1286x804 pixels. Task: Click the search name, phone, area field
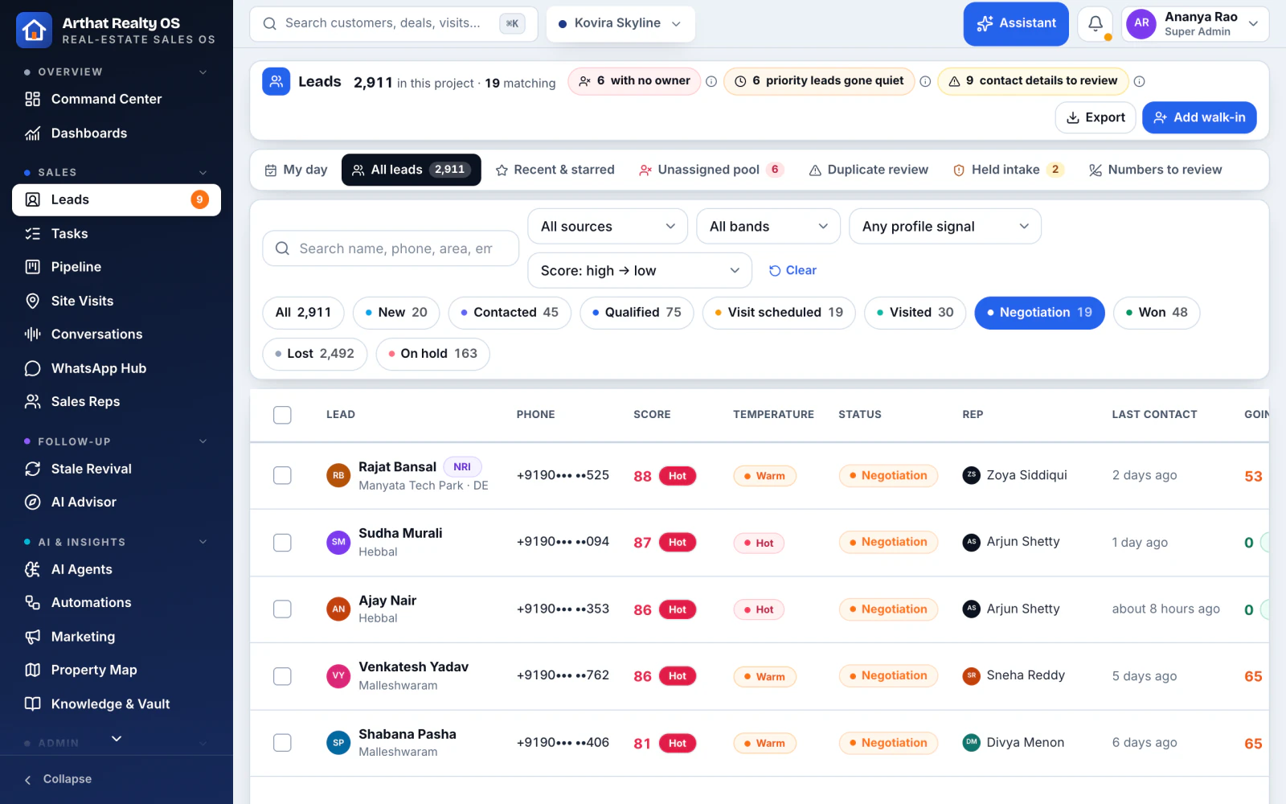[x=391, y=248]
